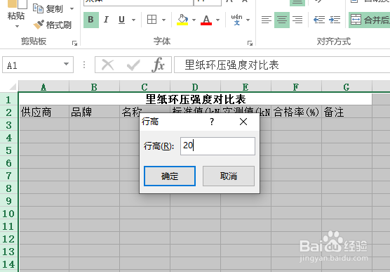Expand borders dropdown arrow
The width and height of the screenshot is (390, 272).
click(163, 20)
